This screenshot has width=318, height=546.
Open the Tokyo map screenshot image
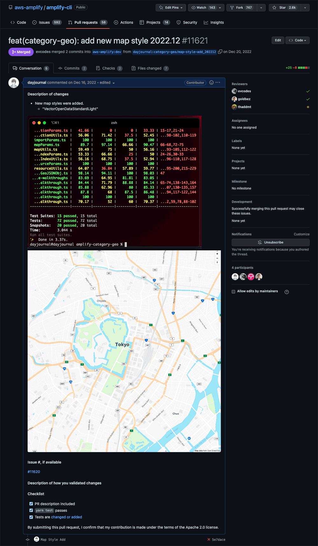pyautogui.click(x=124, y=351)
